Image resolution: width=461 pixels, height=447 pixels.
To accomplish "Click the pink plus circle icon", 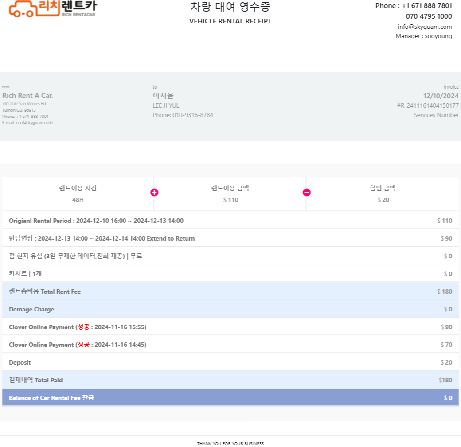I will [x=154, y=193].
